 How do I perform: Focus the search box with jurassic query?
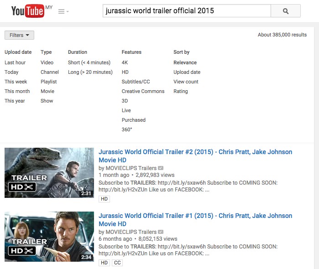(187, 11)
